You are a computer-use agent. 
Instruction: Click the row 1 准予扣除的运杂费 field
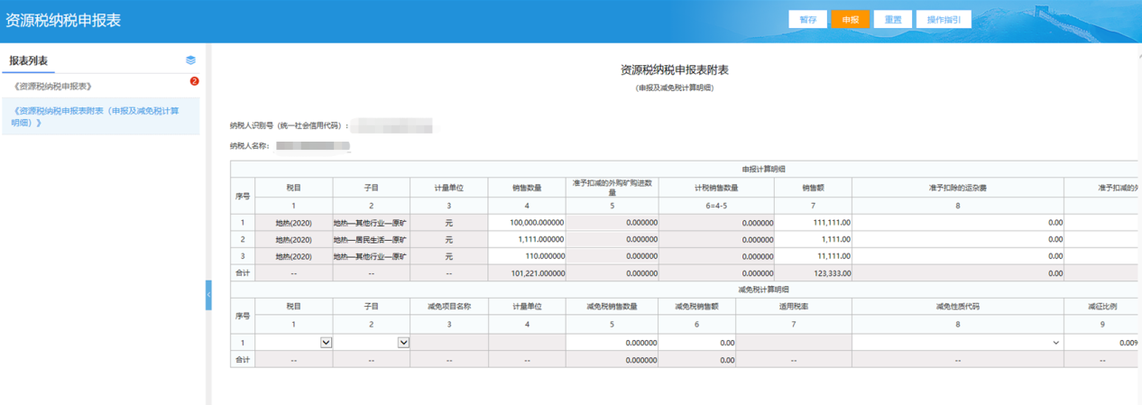[957, 222]
